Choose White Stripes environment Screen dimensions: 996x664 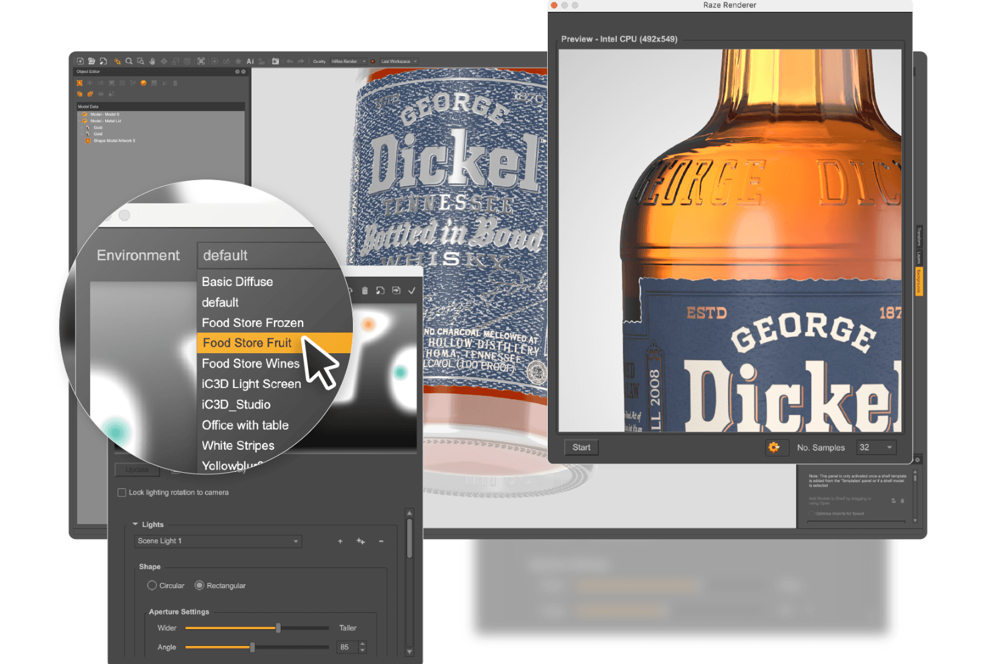238,445
